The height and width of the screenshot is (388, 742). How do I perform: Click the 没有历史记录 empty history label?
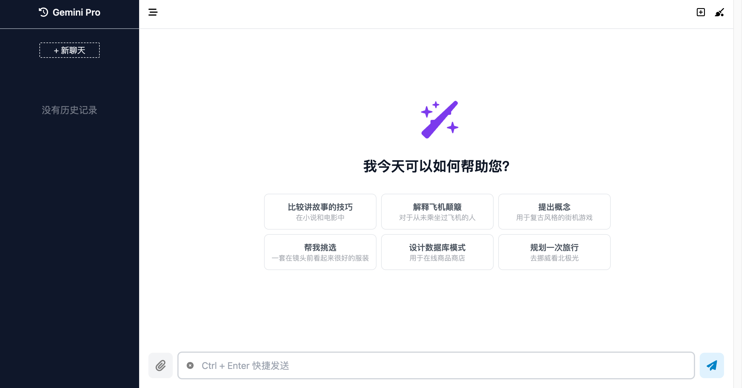(x=70, y=110)
